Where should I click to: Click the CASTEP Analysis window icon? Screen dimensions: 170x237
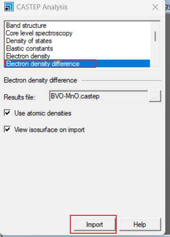click(x=9, y=7)
